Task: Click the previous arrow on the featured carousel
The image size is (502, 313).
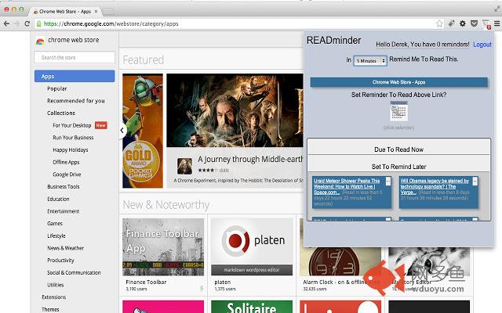Action: tap(122, 131)
